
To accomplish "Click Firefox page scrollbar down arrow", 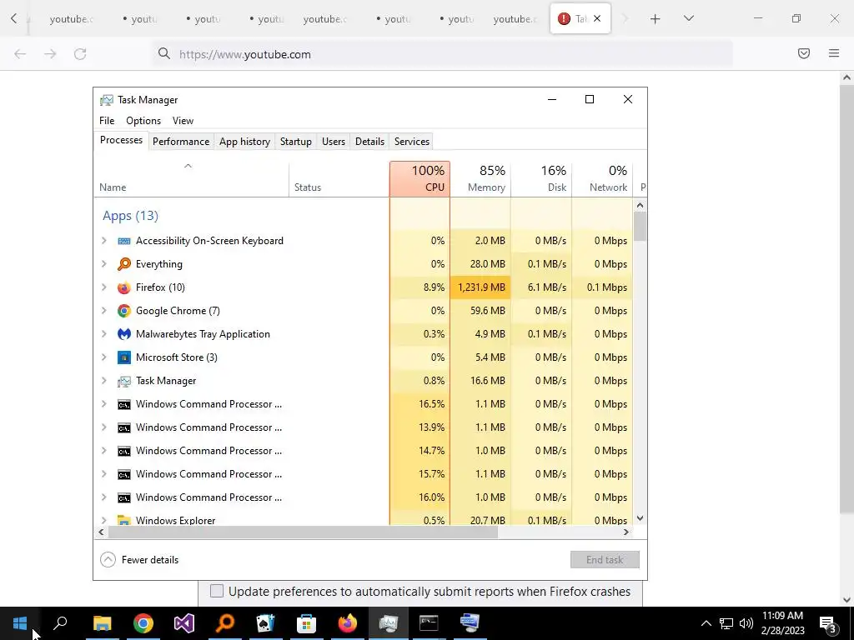I will [847, 600].
